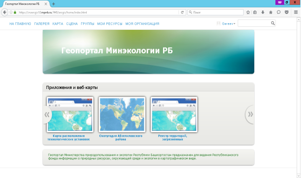
Task: Open the chat bubble toolbar icon
Action: pyautogui.click(x=278, y=12)
